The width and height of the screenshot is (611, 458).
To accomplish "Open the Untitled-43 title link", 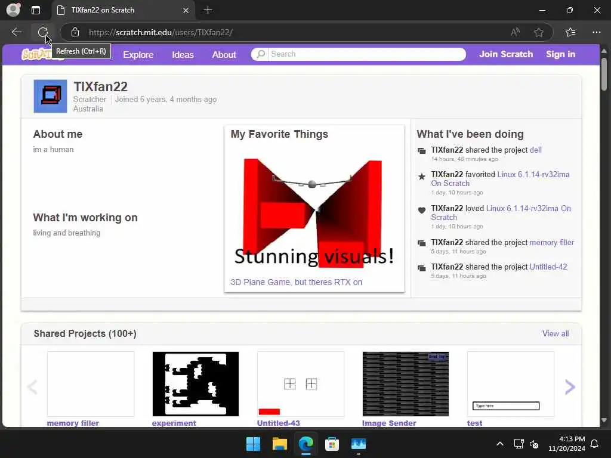I will [278, 423].
